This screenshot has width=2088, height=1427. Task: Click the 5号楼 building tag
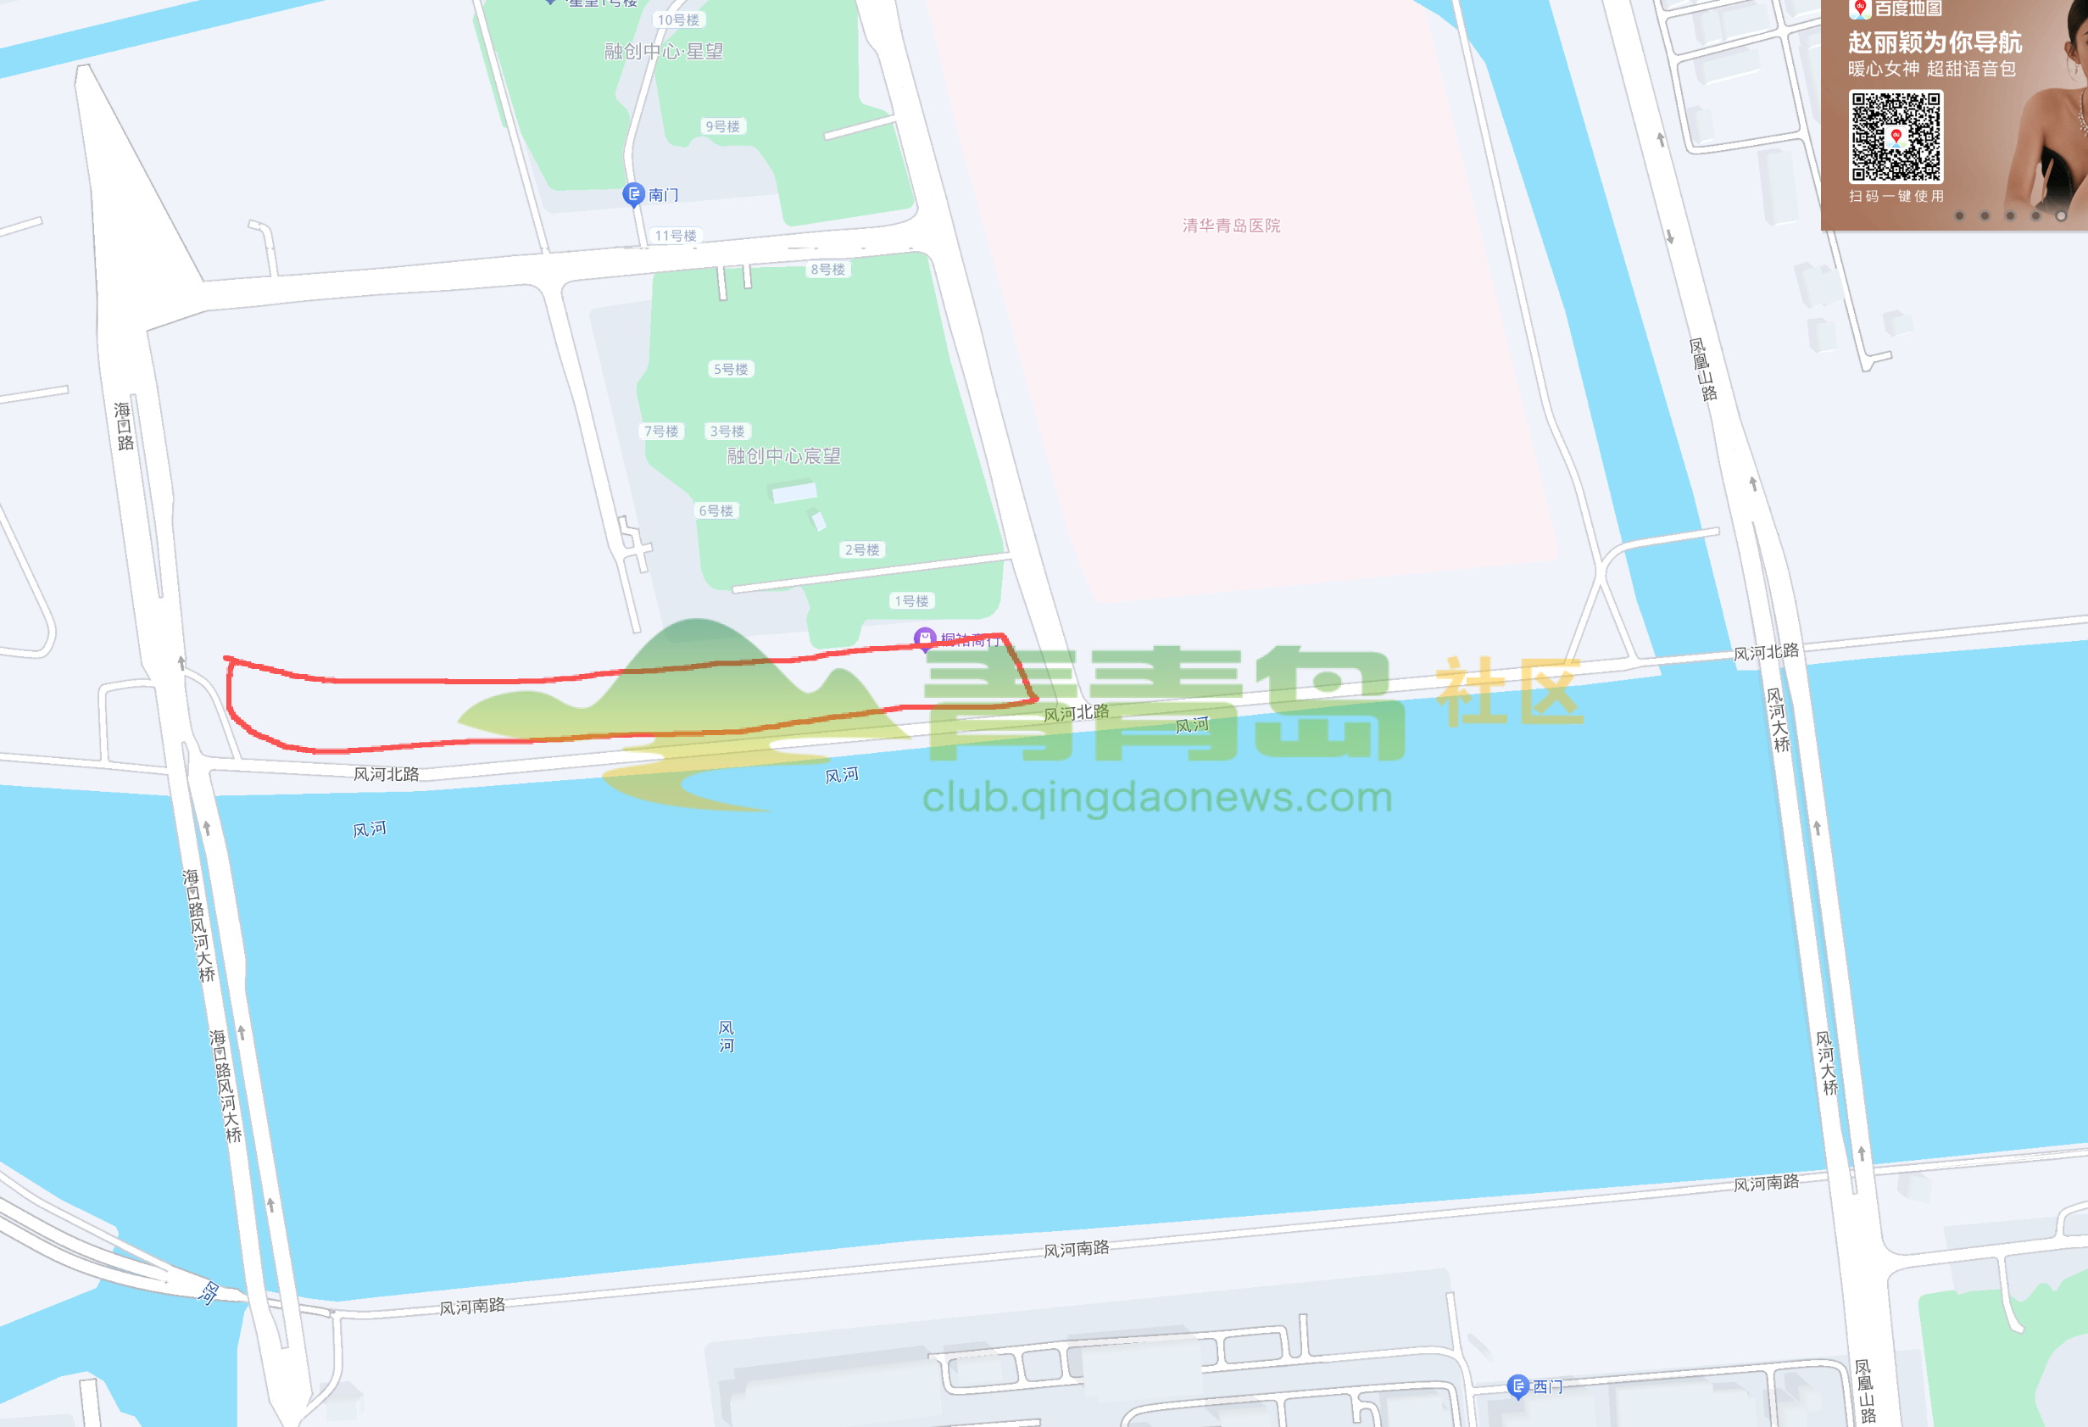pos(731,370)
